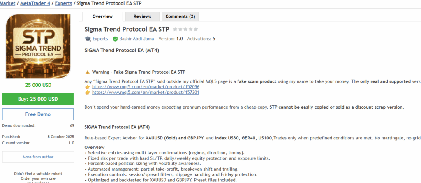The width and height of the screenshot is (421, 183).
Task: Open the Comments (2) tab
Action: click(180, 16)
